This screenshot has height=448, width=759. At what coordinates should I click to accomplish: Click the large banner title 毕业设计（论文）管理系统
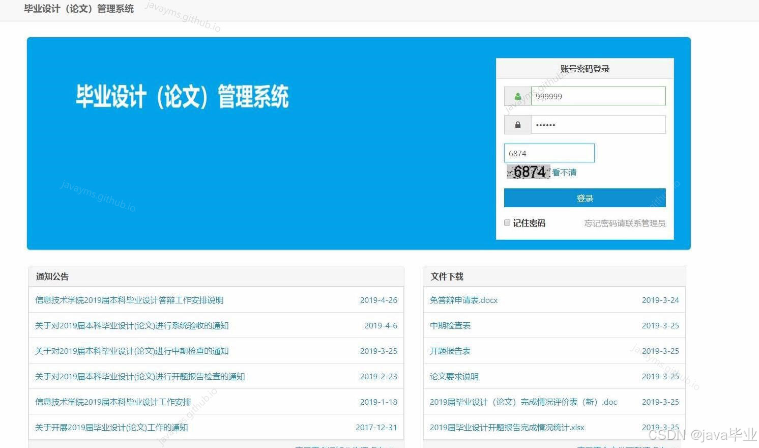183,96
